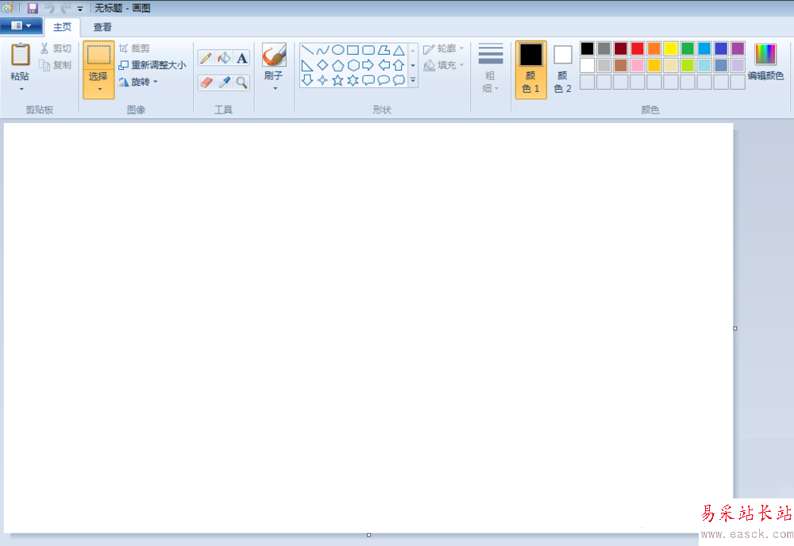
Task: Click the Save icon in quick access toolbar
Action: 33,8
